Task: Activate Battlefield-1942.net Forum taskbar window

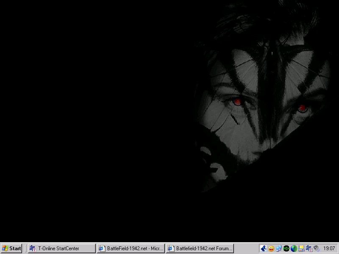Action: click(200, 248)
